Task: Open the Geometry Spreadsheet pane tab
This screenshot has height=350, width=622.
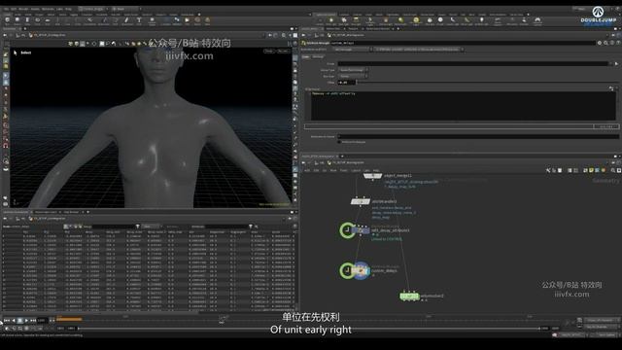Action: pos(16,212)
